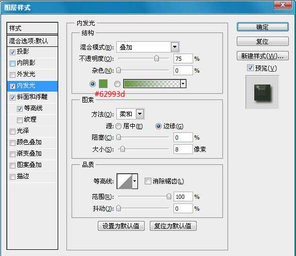Click the 阻塞 choke slider handle
The image size is (296, 256).
coord(118,138)
